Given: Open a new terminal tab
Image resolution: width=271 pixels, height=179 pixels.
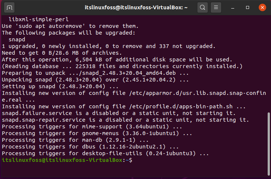Looking at the screenshot, I should pyautogui.click(x=9, y=7).
